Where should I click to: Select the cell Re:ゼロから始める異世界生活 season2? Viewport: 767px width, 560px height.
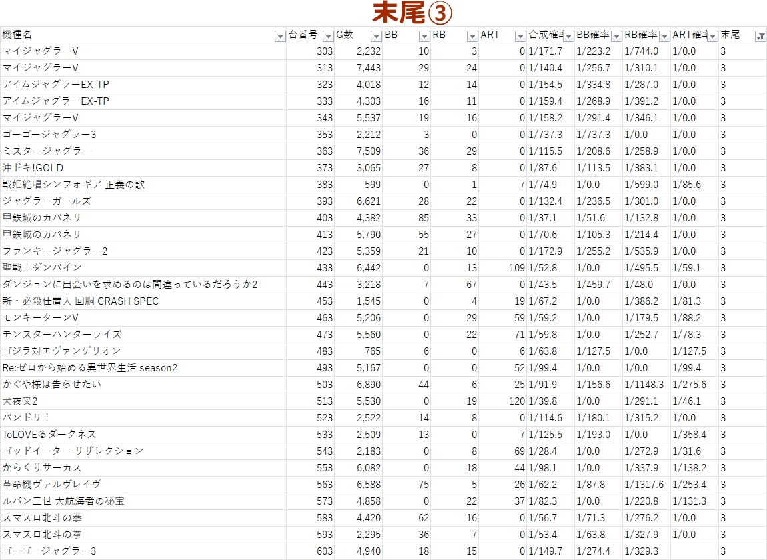143,368
